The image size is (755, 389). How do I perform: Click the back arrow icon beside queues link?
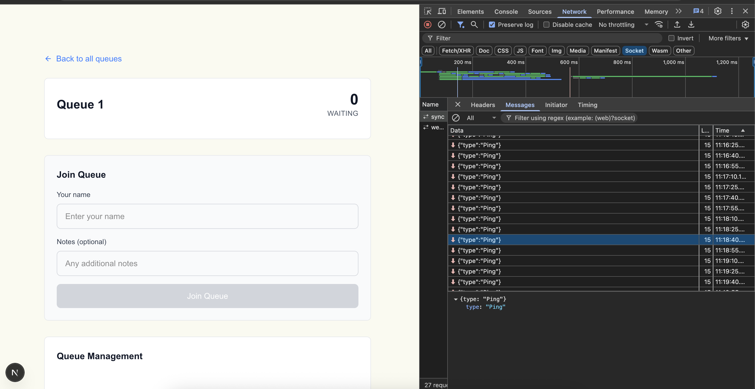tap(48, 59)
